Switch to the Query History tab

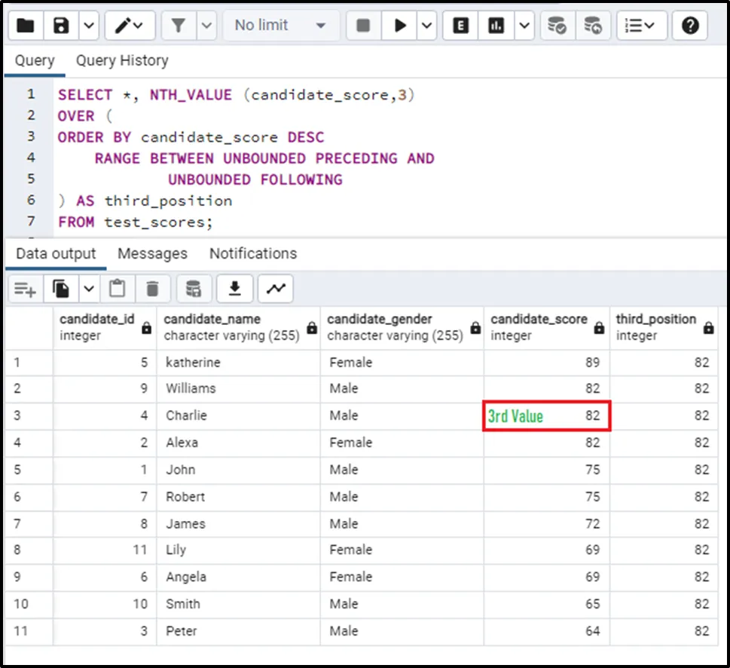122,60
